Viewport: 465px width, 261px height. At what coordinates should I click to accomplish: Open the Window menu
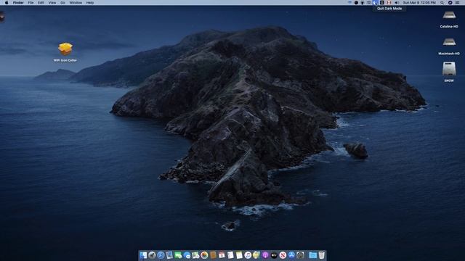pyautogui.click(x=76, y=3)
